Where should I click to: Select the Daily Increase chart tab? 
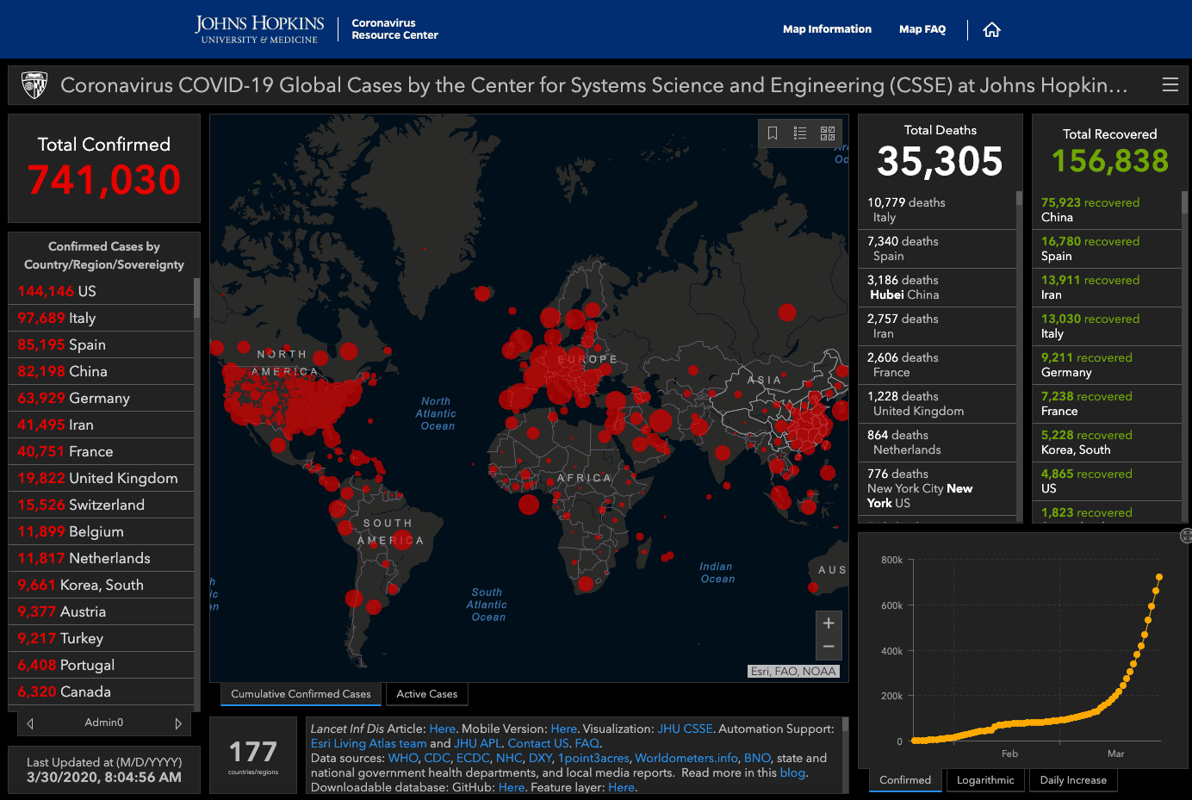pos(1073,780)
